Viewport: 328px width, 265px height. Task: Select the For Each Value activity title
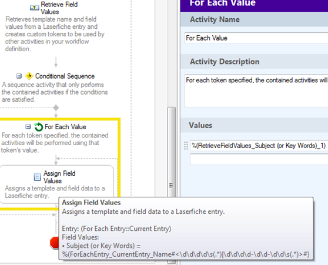coord(65,127)
